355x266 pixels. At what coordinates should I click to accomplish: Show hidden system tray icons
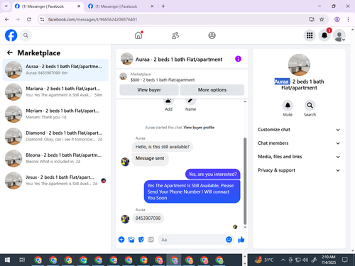click(x=283, y=260)
